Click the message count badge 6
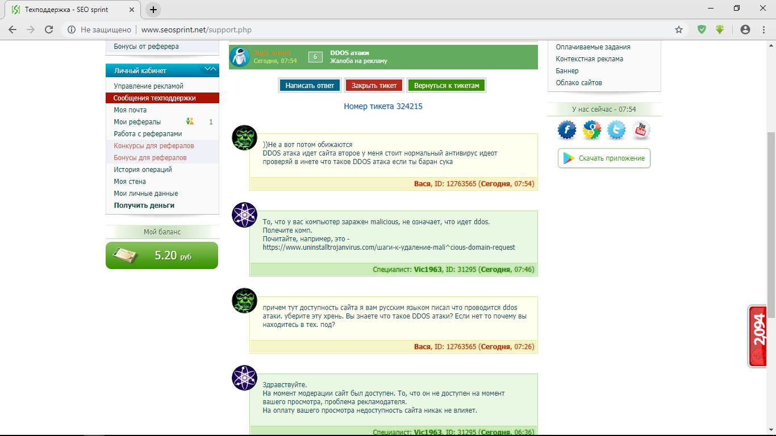This screenshot has width=776, height=436. 315,57
